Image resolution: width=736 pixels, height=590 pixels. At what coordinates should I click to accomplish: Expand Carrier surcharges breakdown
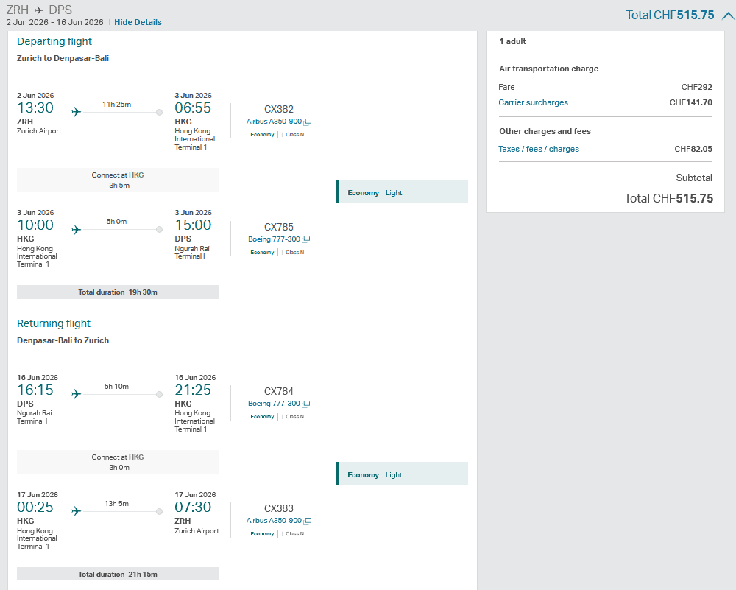click(x=533, y=102)
